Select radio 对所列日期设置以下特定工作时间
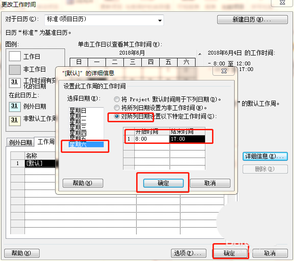Screen dimensions: 294x261 click(x=117, y=116)
